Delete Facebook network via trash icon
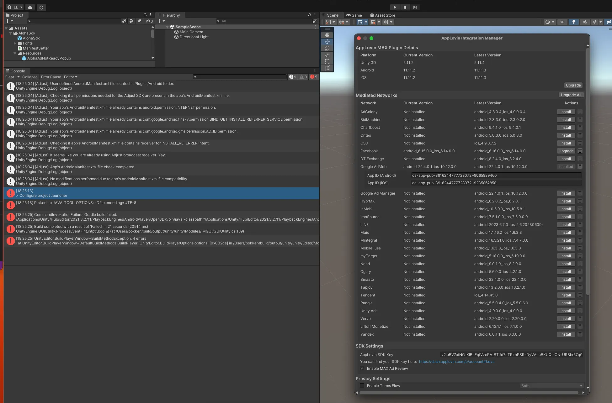Viewport: 612px width, 403px height. click(580, 151)
